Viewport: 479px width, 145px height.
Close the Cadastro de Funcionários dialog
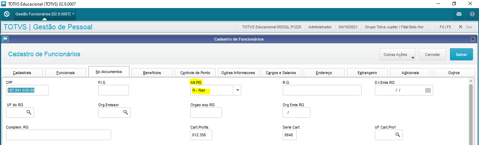(x=473, y=39)
